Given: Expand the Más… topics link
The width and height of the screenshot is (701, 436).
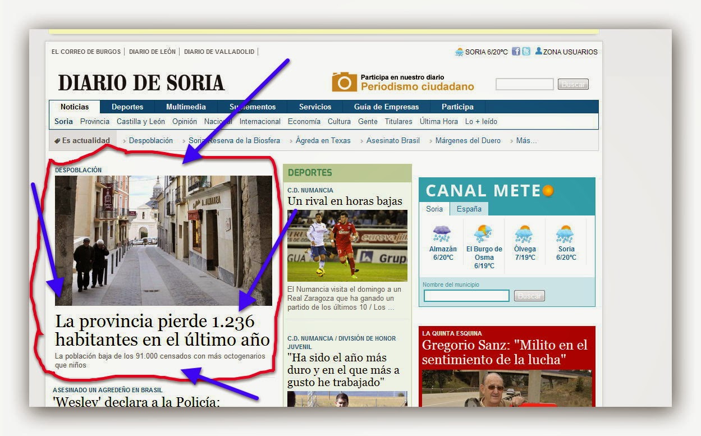Looking at the screenshot, I should pos(526,140).
